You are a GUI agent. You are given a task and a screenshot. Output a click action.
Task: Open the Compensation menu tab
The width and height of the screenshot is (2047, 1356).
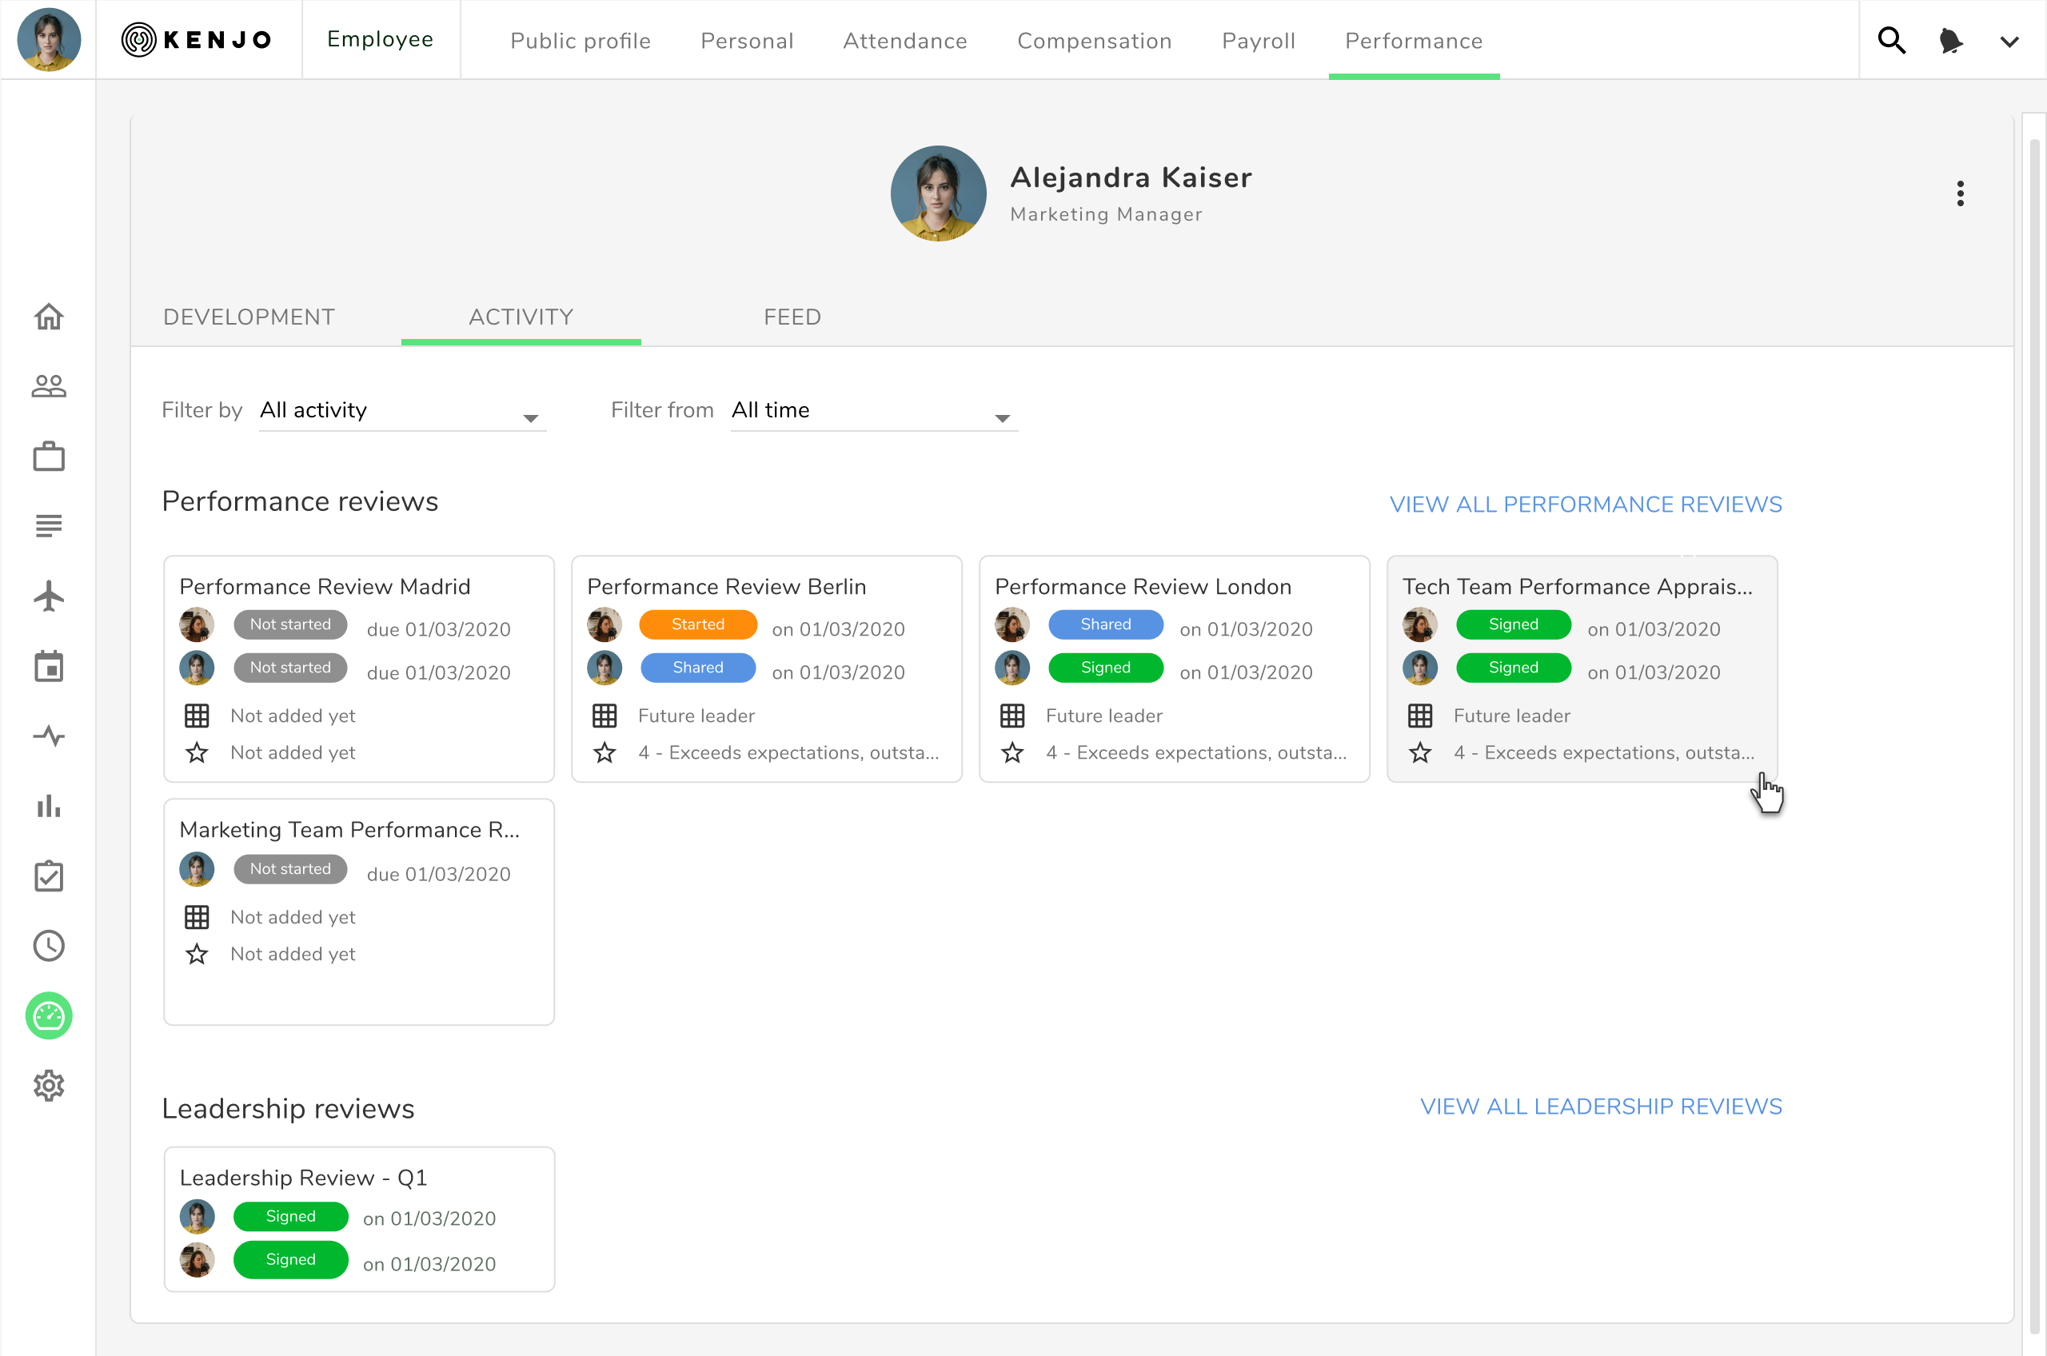point(1094,41)
